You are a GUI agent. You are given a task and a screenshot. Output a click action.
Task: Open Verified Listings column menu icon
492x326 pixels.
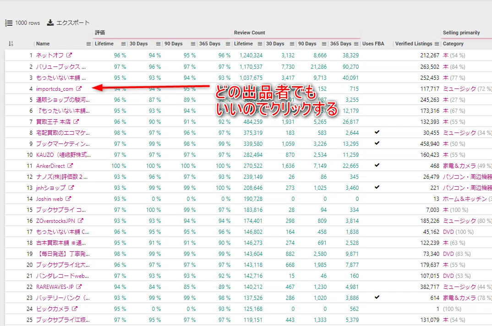tap(437, 44)
